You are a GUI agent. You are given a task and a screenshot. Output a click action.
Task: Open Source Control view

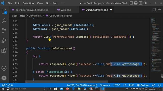click(4, 31)
